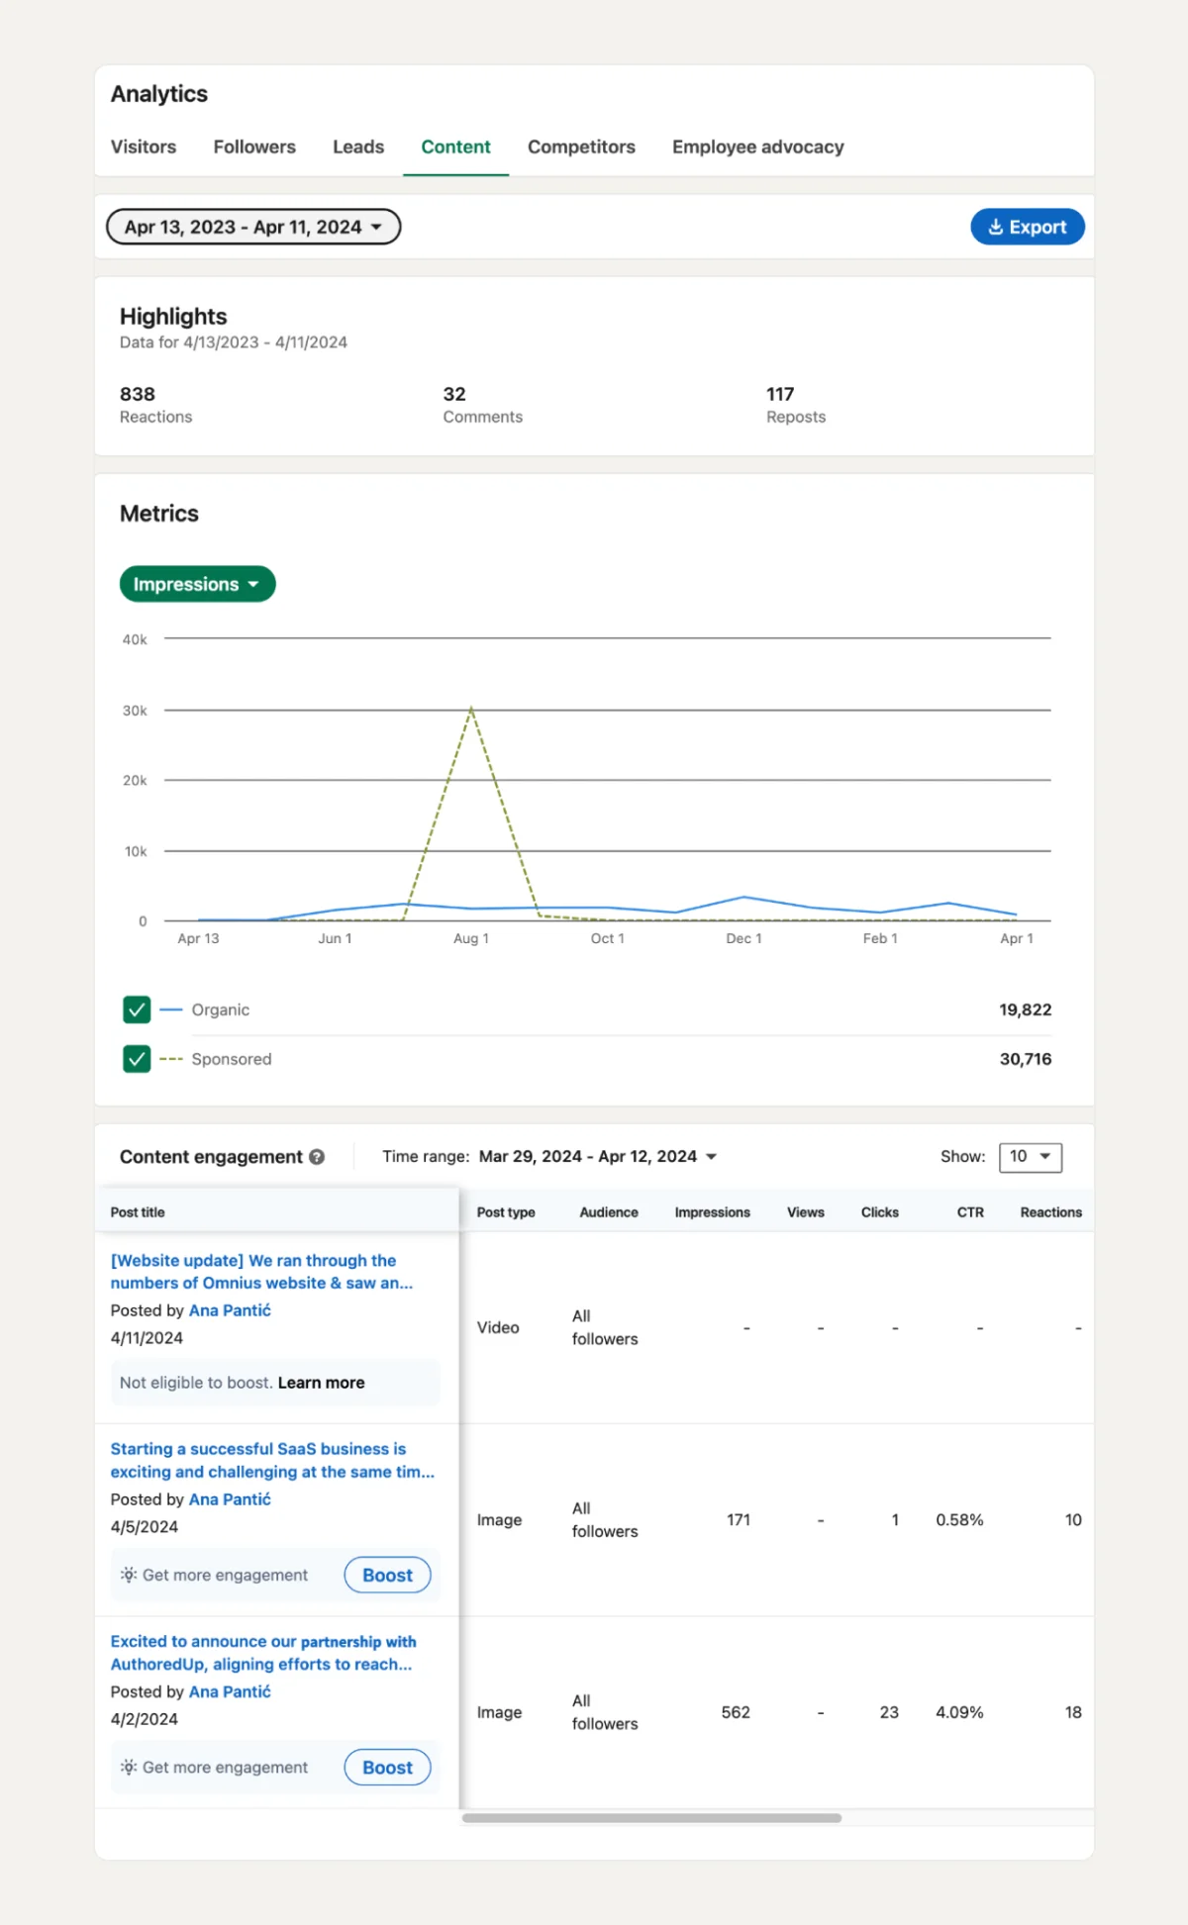Image resolution: width=1188 pixels, height=1925 pixels.
Task: Open the Website update post link
Action: pos(261,1272)
